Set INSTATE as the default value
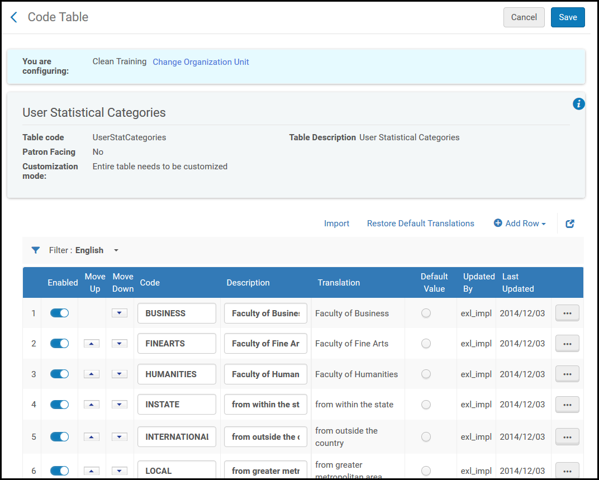The width and height of the screenshot is (599, 480). pyautogui.click(x=426, y=405)
